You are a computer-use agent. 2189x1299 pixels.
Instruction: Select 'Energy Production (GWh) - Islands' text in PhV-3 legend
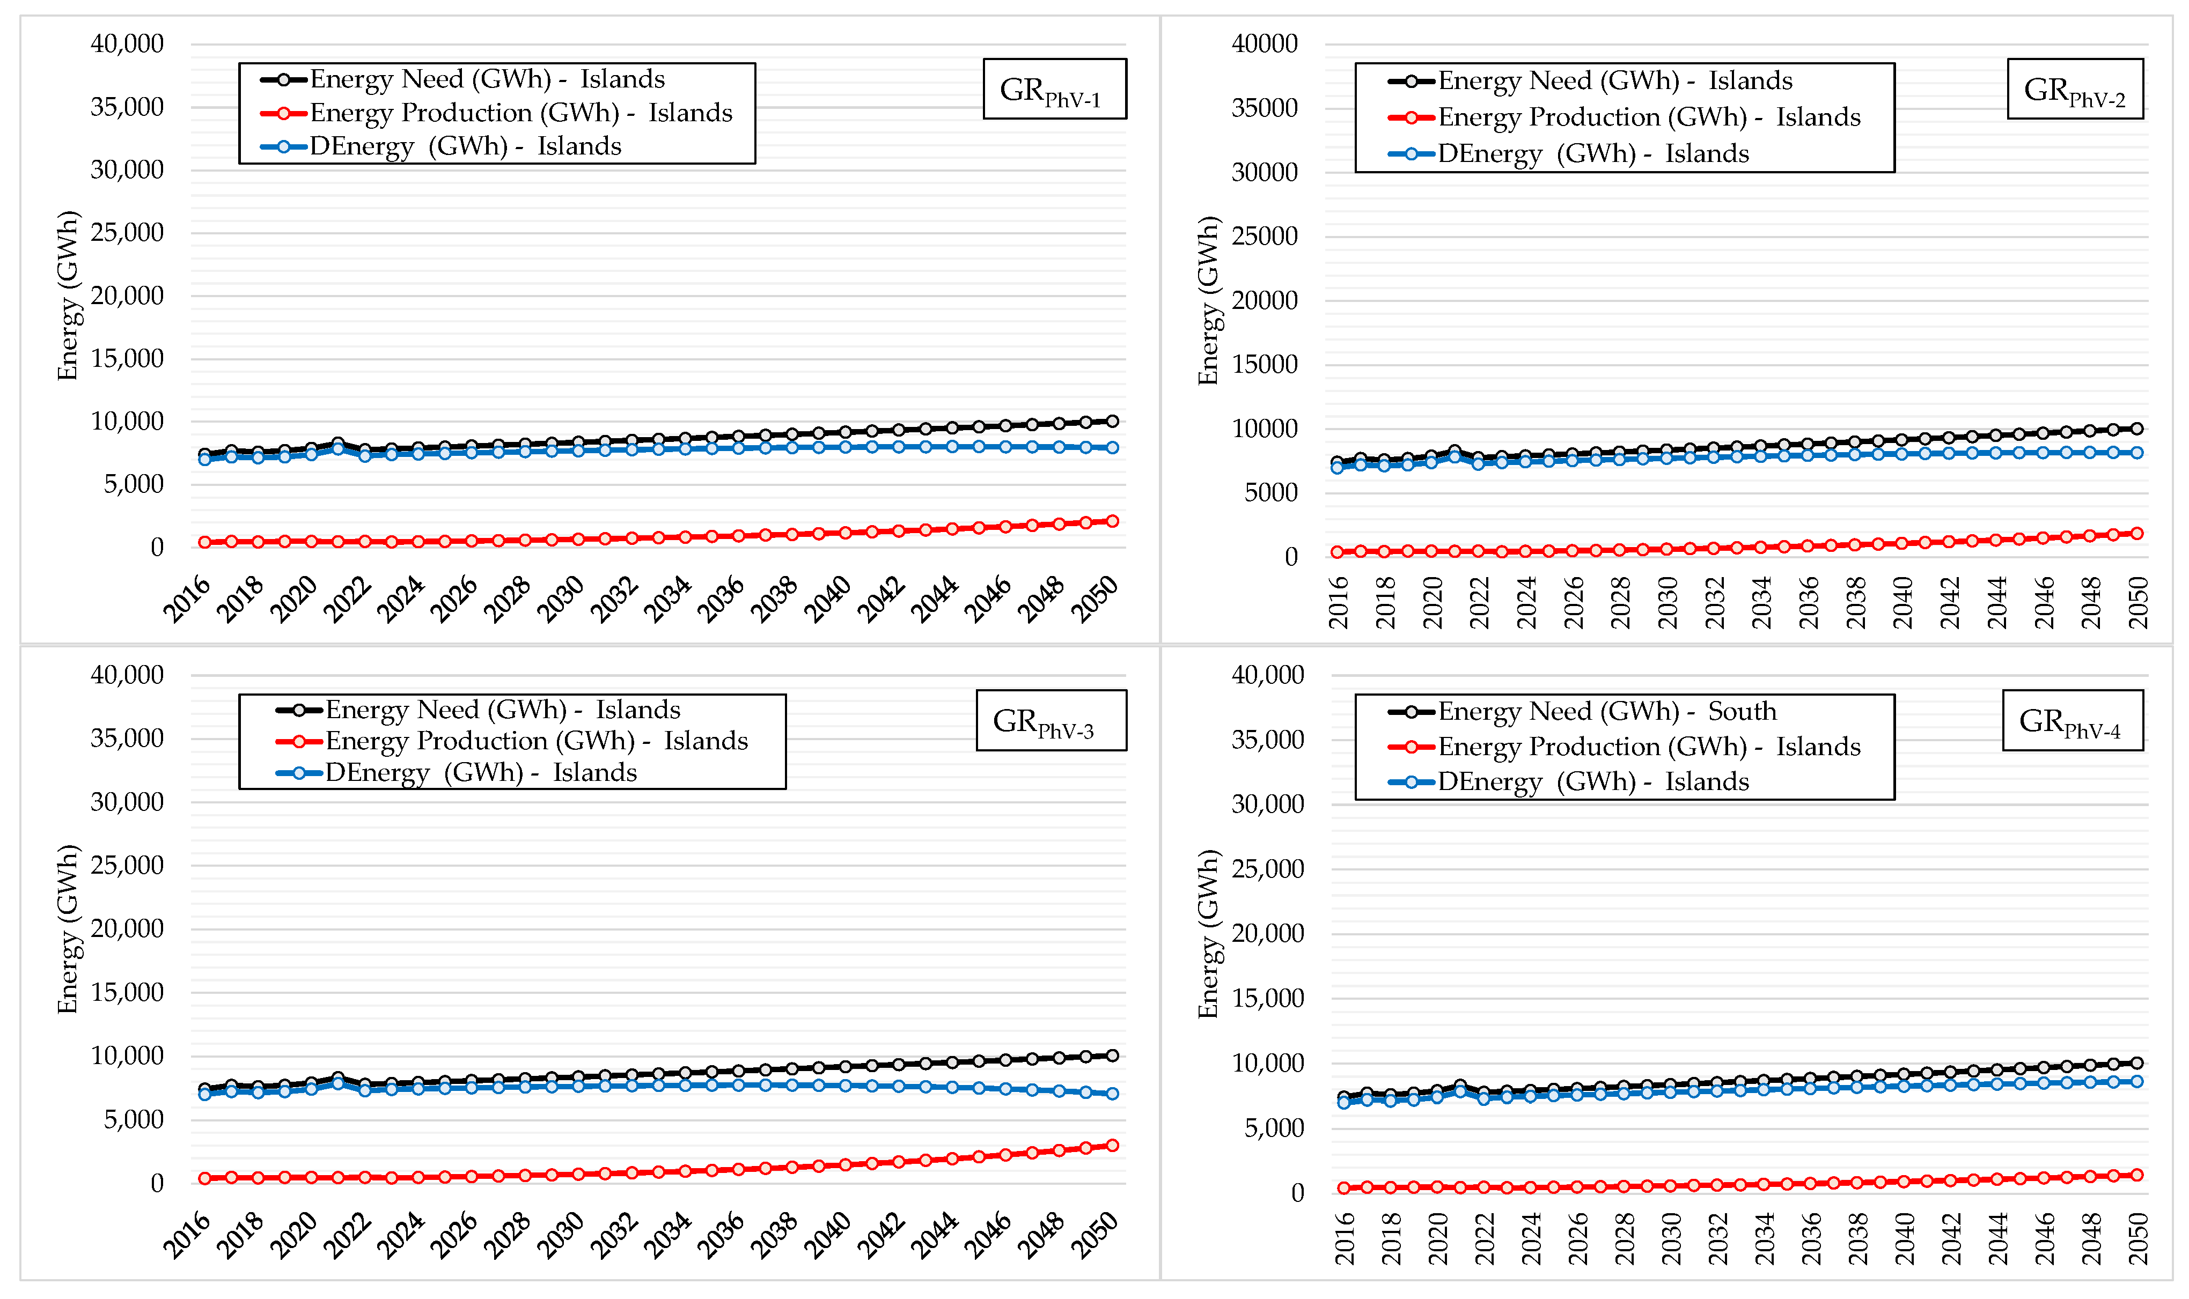click(x=537, y=741)
